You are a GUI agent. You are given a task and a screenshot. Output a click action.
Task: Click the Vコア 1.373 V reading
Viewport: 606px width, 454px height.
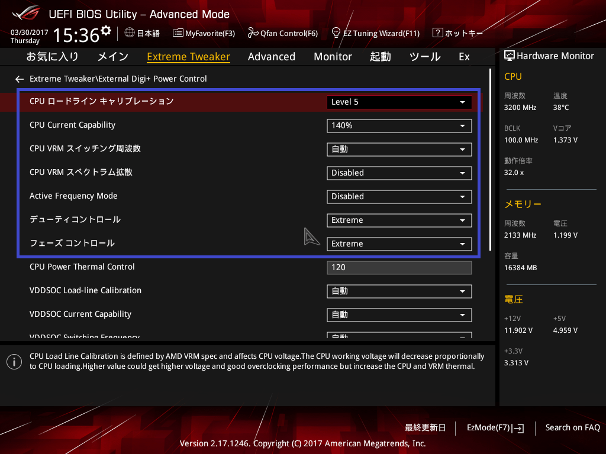[x=565, y=140]
